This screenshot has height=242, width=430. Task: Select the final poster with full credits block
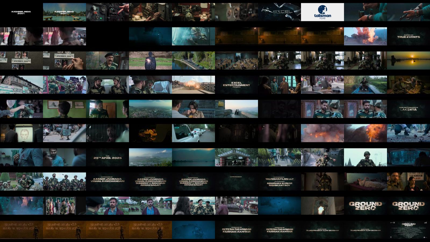(408, 230)
